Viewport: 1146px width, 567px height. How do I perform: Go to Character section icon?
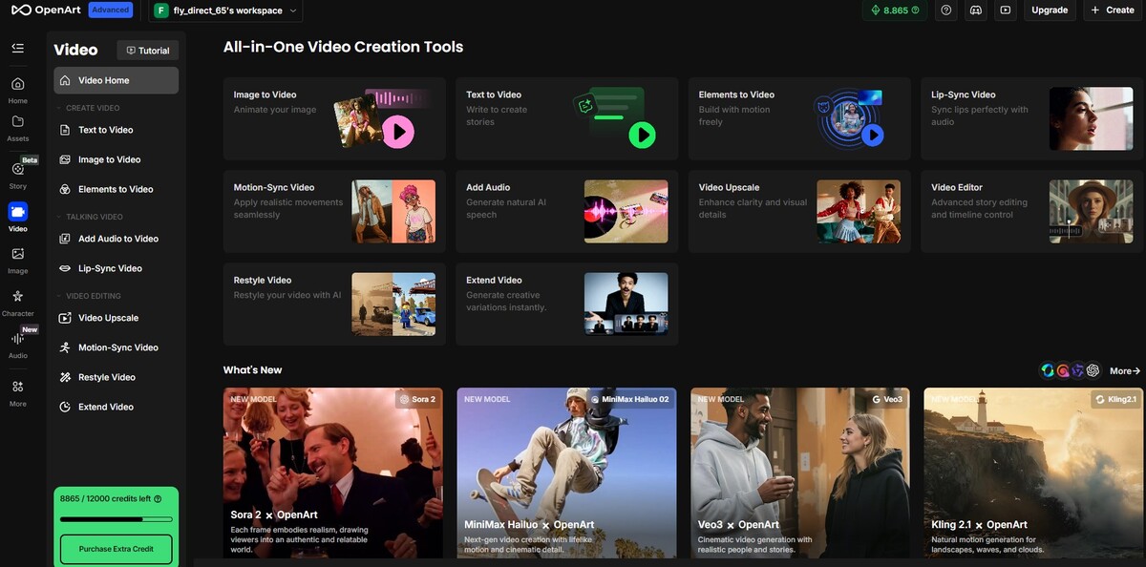click(x=17, y=302)
